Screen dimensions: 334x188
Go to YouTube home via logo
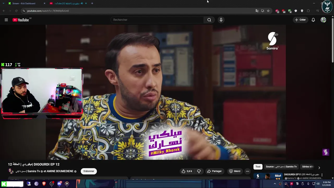[21, 20]
